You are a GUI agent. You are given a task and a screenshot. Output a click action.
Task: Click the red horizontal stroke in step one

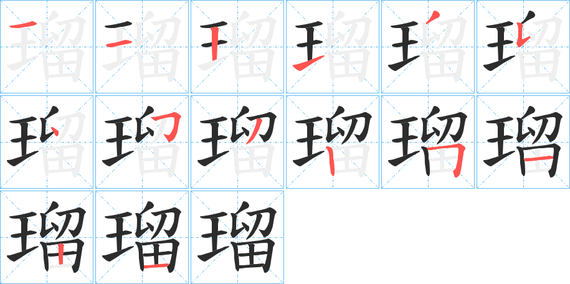coord(22,25)
